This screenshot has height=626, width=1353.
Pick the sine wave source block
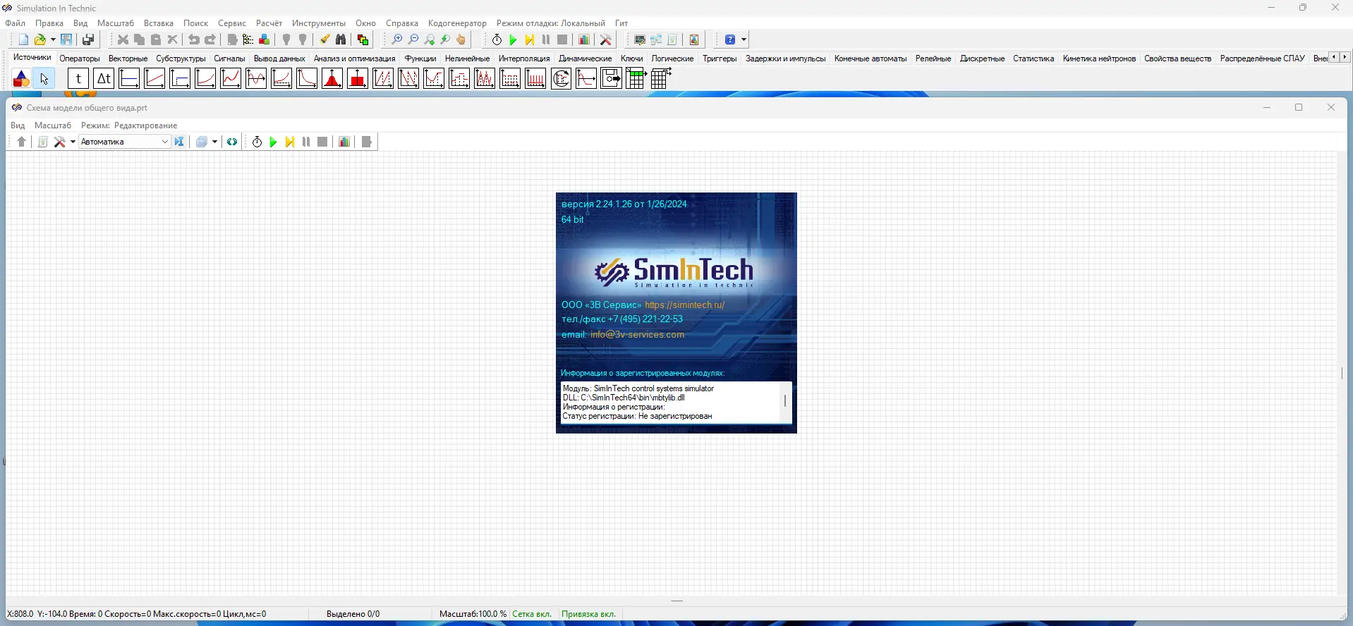point(256,78)
